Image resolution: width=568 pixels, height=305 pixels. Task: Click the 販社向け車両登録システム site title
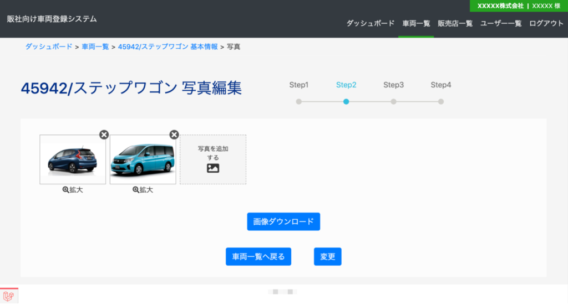52,19
